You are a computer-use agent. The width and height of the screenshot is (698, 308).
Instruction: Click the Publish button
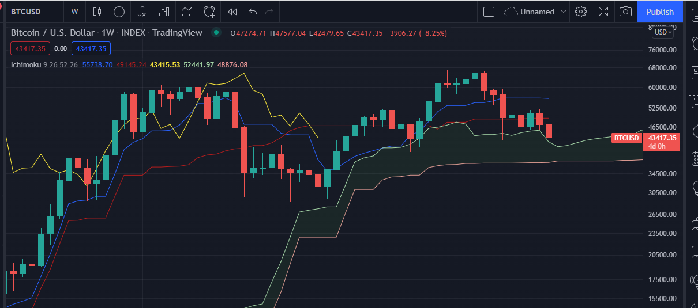(659, 12)
